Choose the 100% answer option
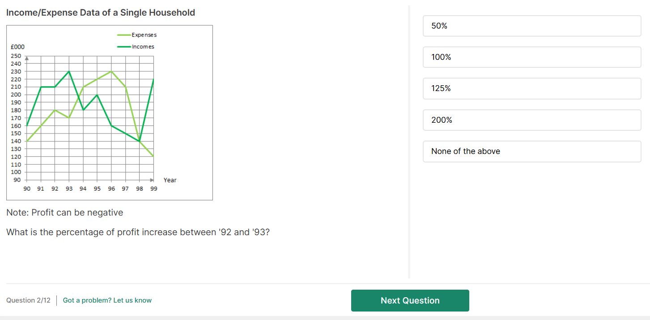The image size is (650, 320). coord(531,57)
